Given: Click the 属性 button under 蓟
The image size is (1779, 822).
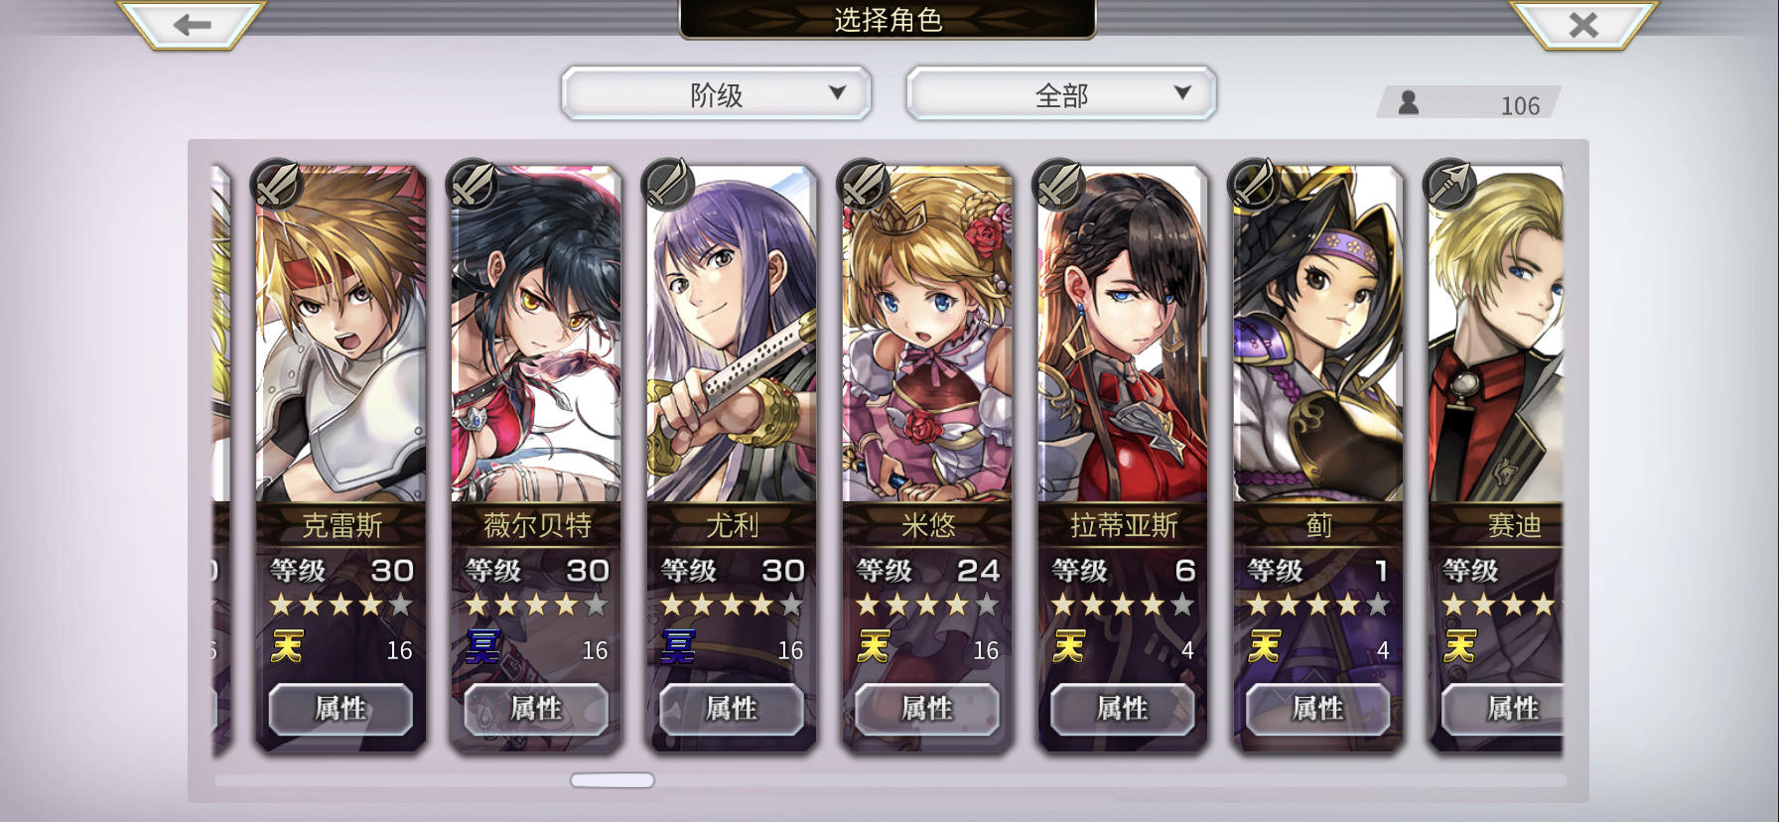Looking at the screenshot, I should [x=1318, y=709].
